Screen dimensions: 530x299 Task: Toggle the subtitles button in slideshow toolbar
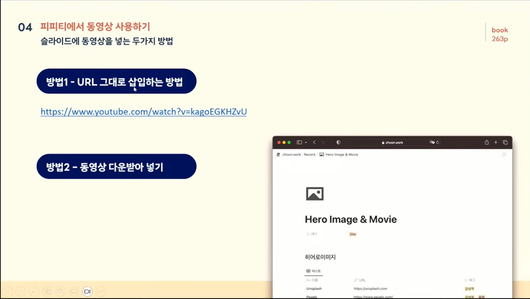coord(74,292)
